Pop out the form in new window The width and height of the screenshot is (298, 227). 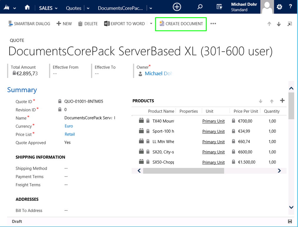[289, 24]
